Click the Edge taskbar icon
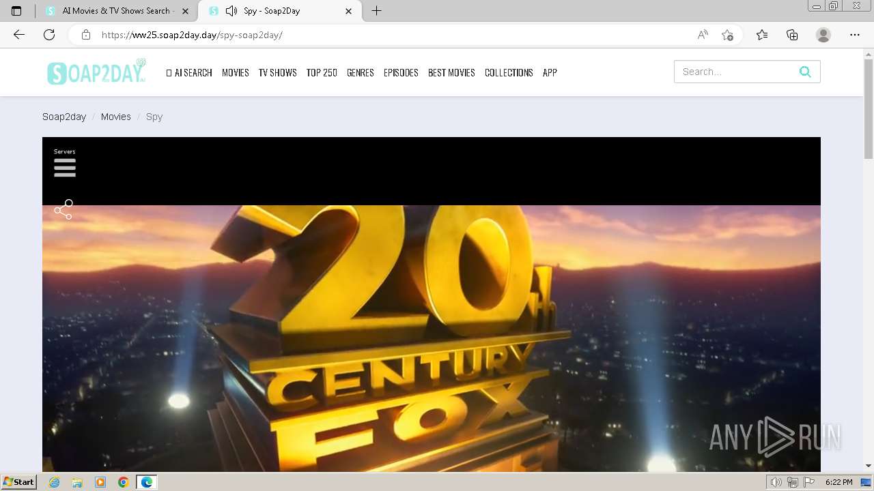874x491 pixels. coord(147,482)
